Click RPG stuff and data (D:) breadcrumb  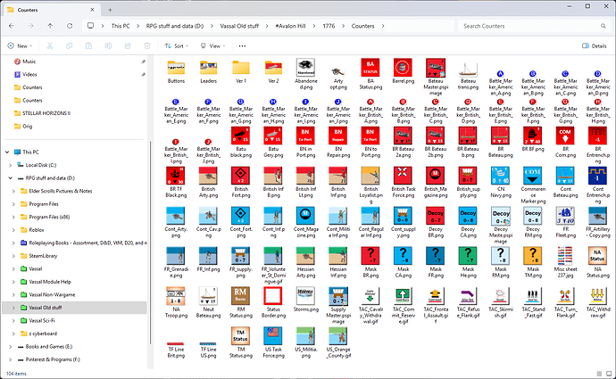click(x=175, y=26)
